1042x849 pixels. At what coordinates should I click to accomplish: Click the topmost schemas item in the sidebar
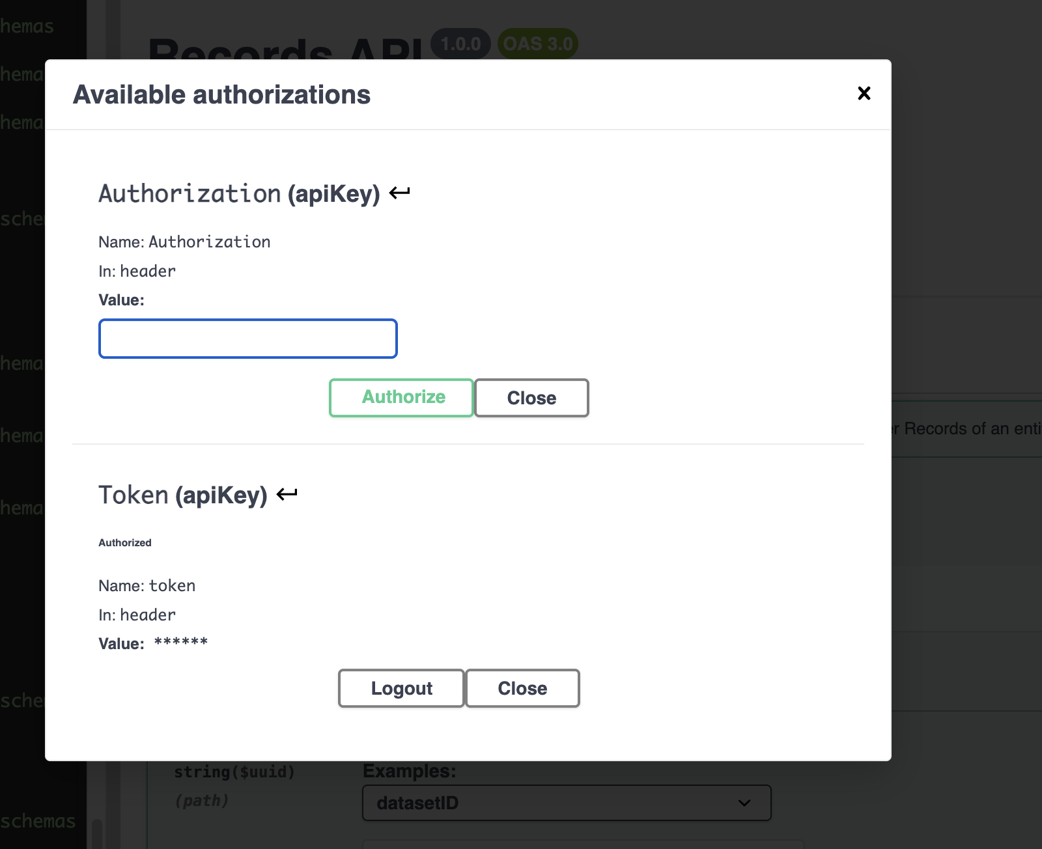[x=27, y=26]
